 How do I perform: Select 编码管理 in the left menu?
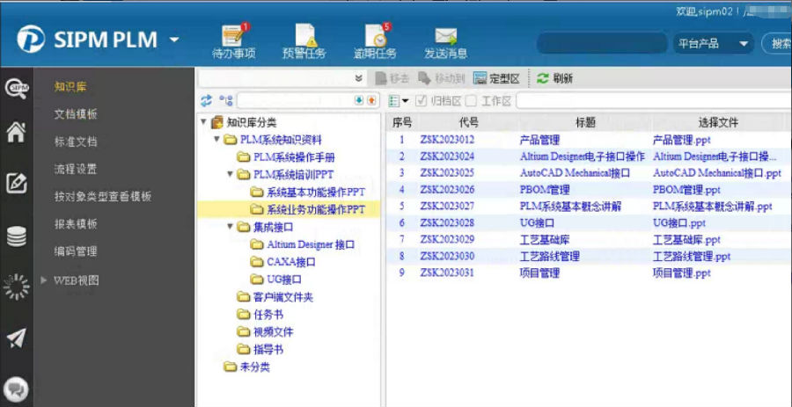[x=76, y=251]
